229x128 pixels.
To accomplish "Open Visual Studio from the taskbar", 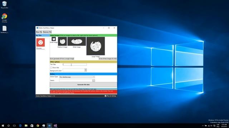I will (55, 126).
